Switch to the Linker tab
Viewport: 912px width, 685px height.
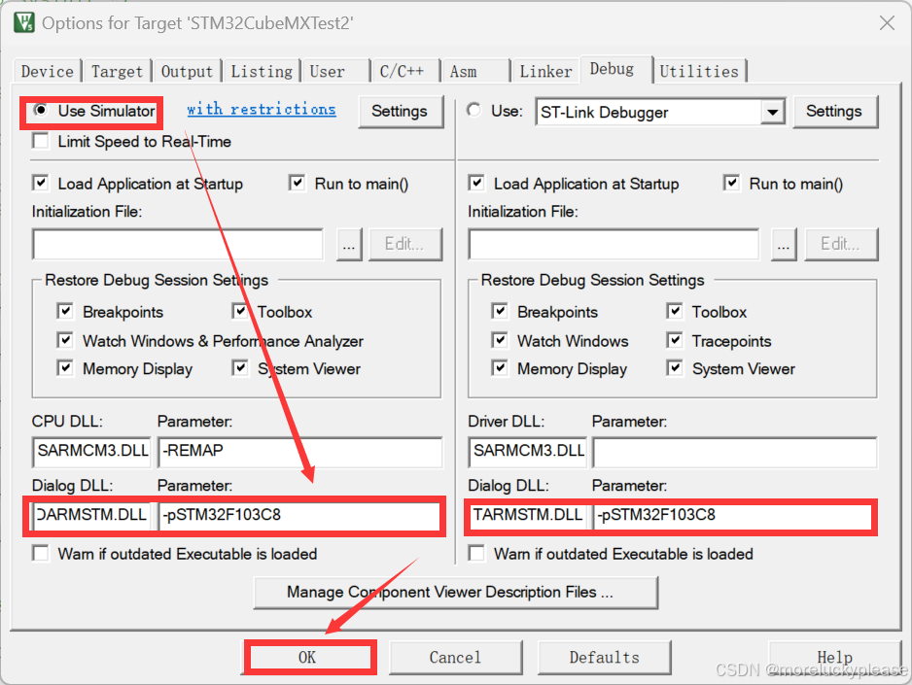click(545, 72)
